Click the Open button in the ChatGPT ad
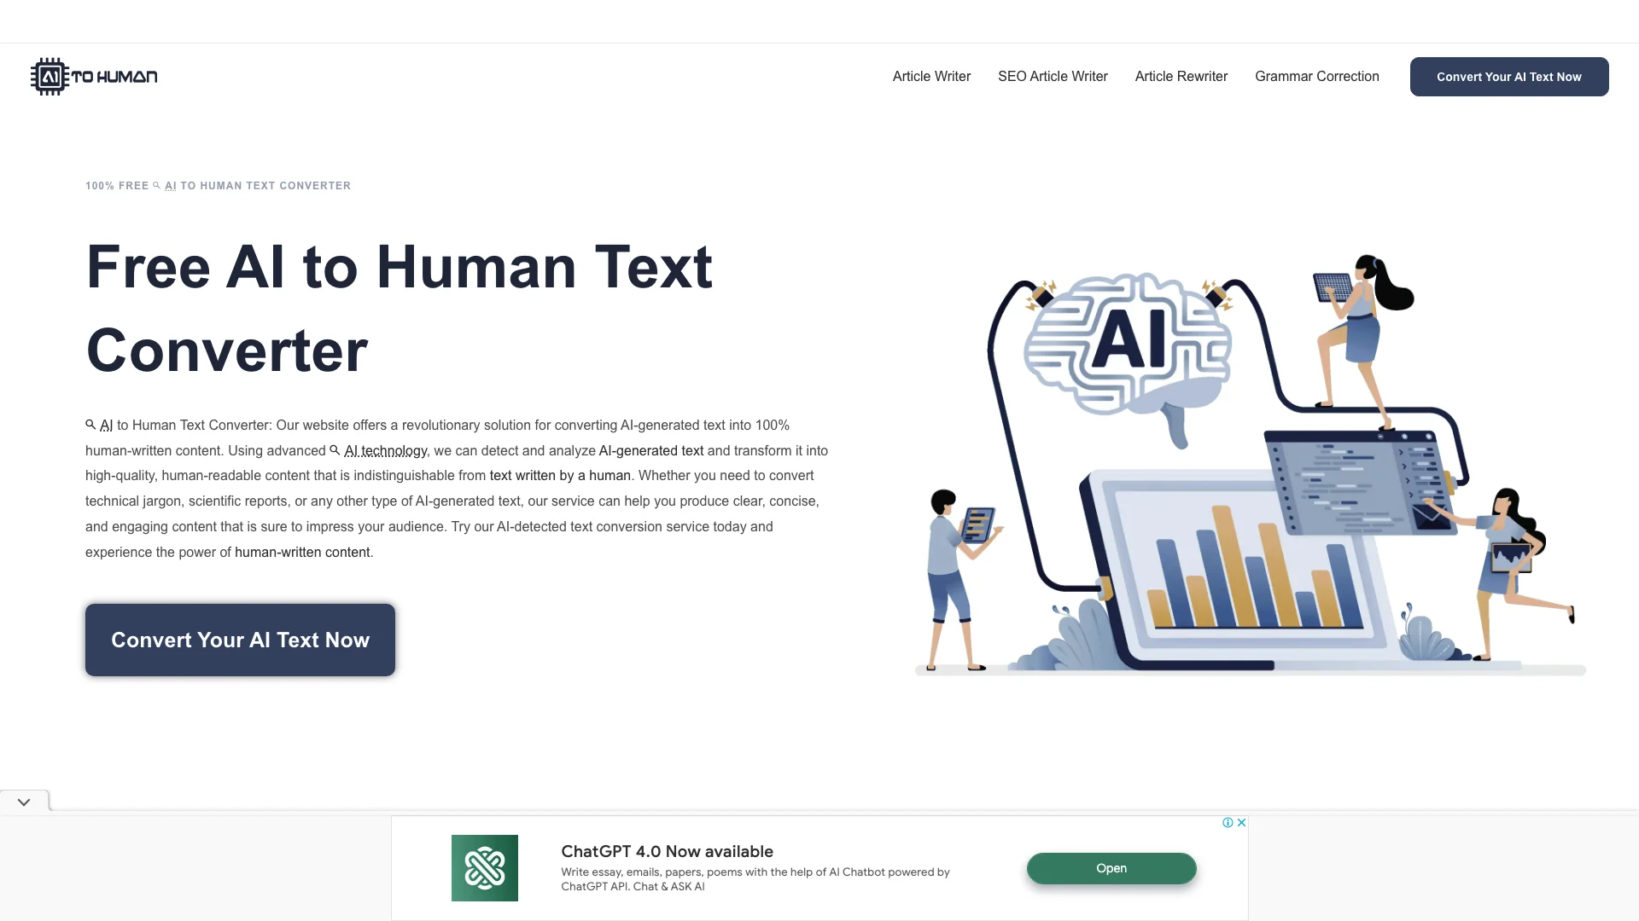Screen dimensions: 1639x921 [1110, 867]
